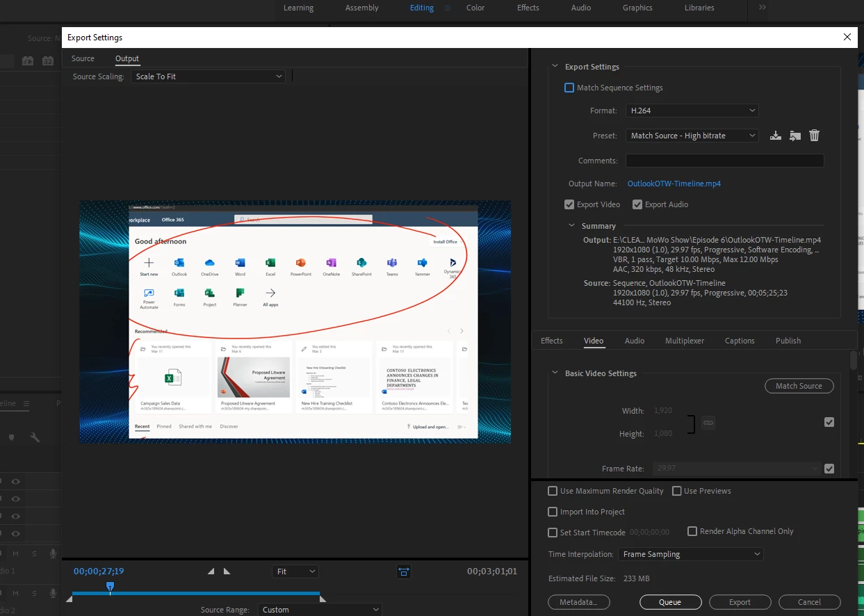Solo the Audio 2 track

[34, 593]
